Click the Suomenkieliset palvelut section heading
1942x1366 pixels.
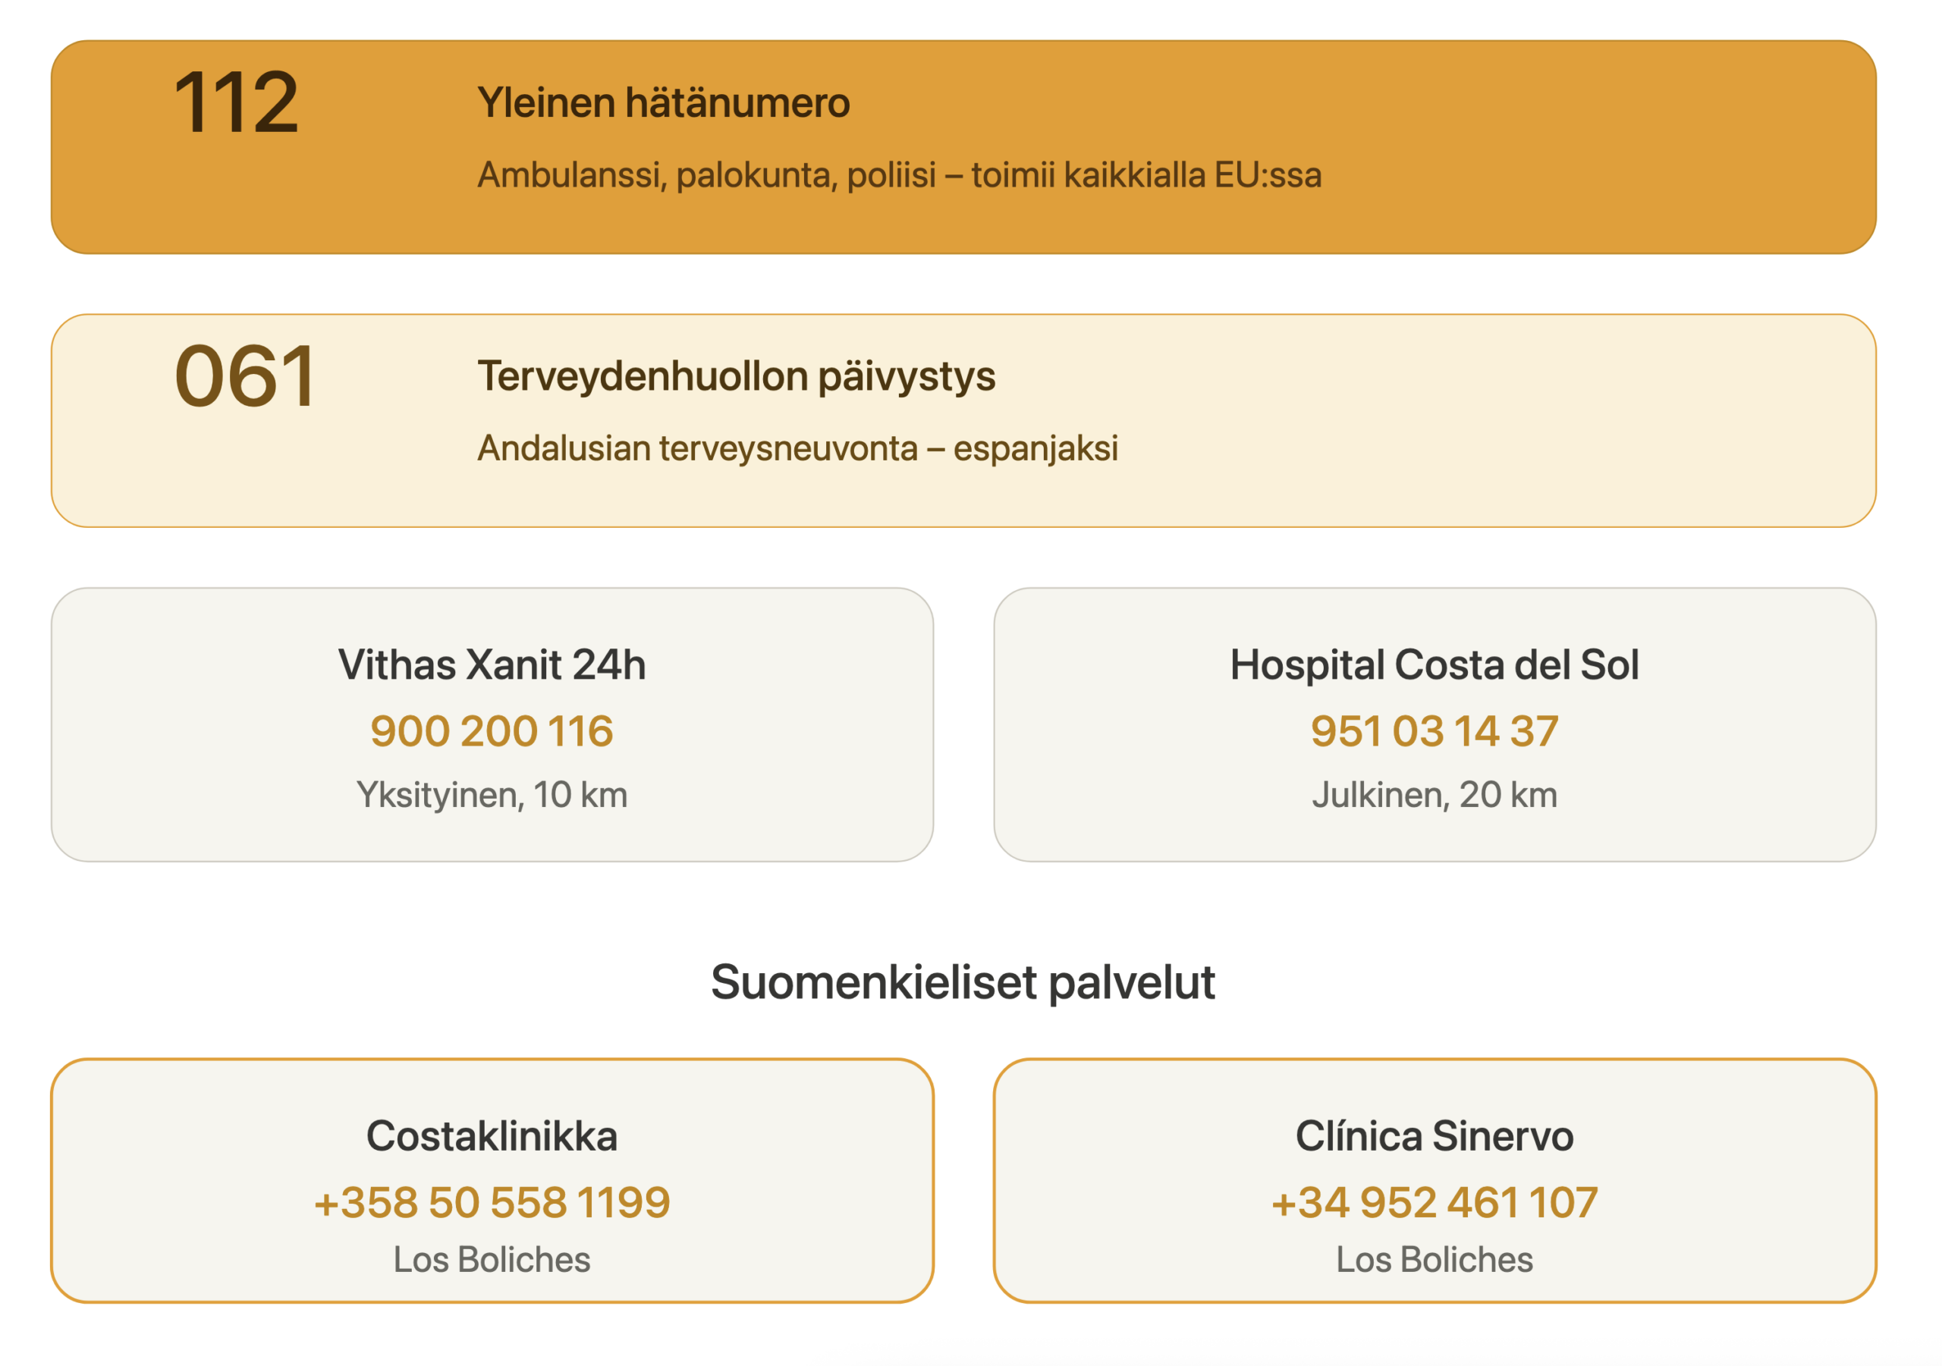[963, 982]
